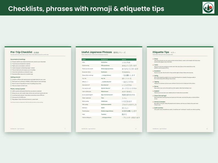The height and width of the screenshot is (163, 218).
Task: Check the Compare a JR Pass box
Action: [x=11, y=80]
